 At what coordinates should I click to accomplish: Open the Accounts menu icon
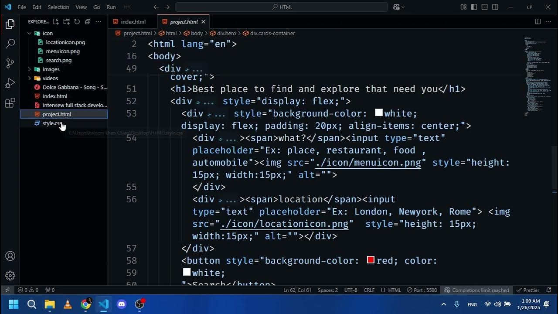coord(10,256)
